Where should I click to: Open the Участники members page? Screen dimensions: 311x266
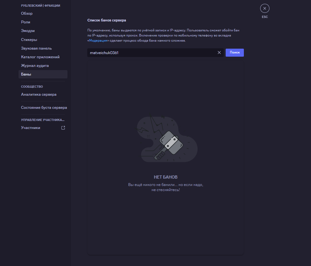[x=31, y=128]
